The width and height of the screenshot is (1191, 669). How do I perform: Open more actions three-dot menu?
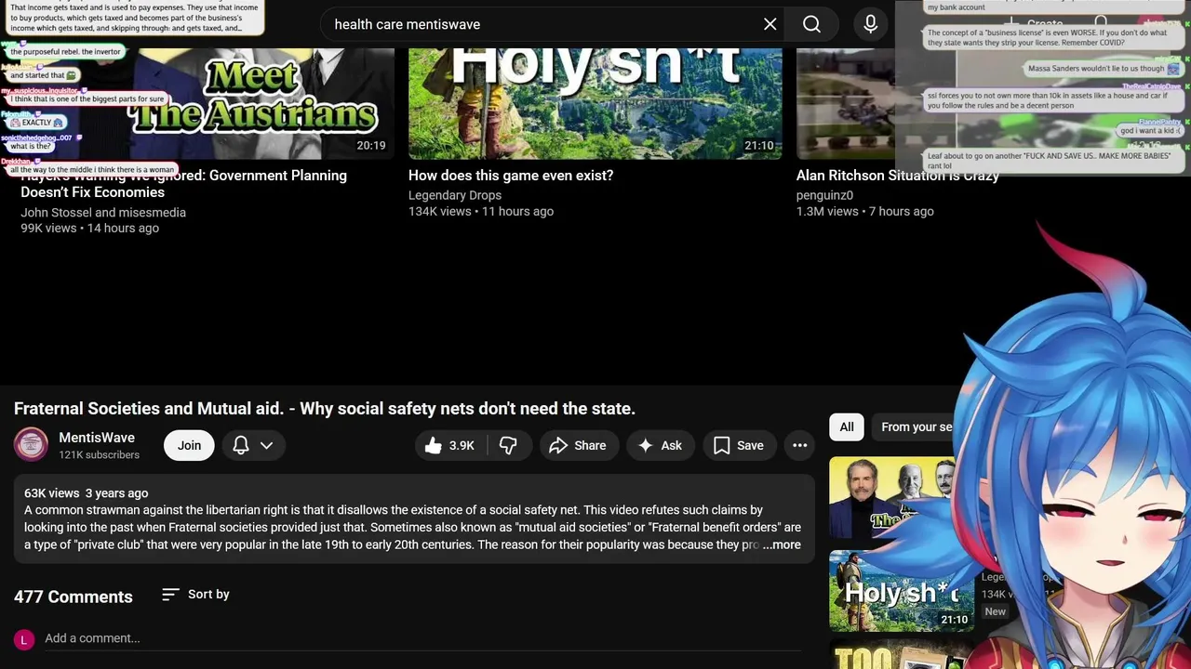[x=799, y=446]
